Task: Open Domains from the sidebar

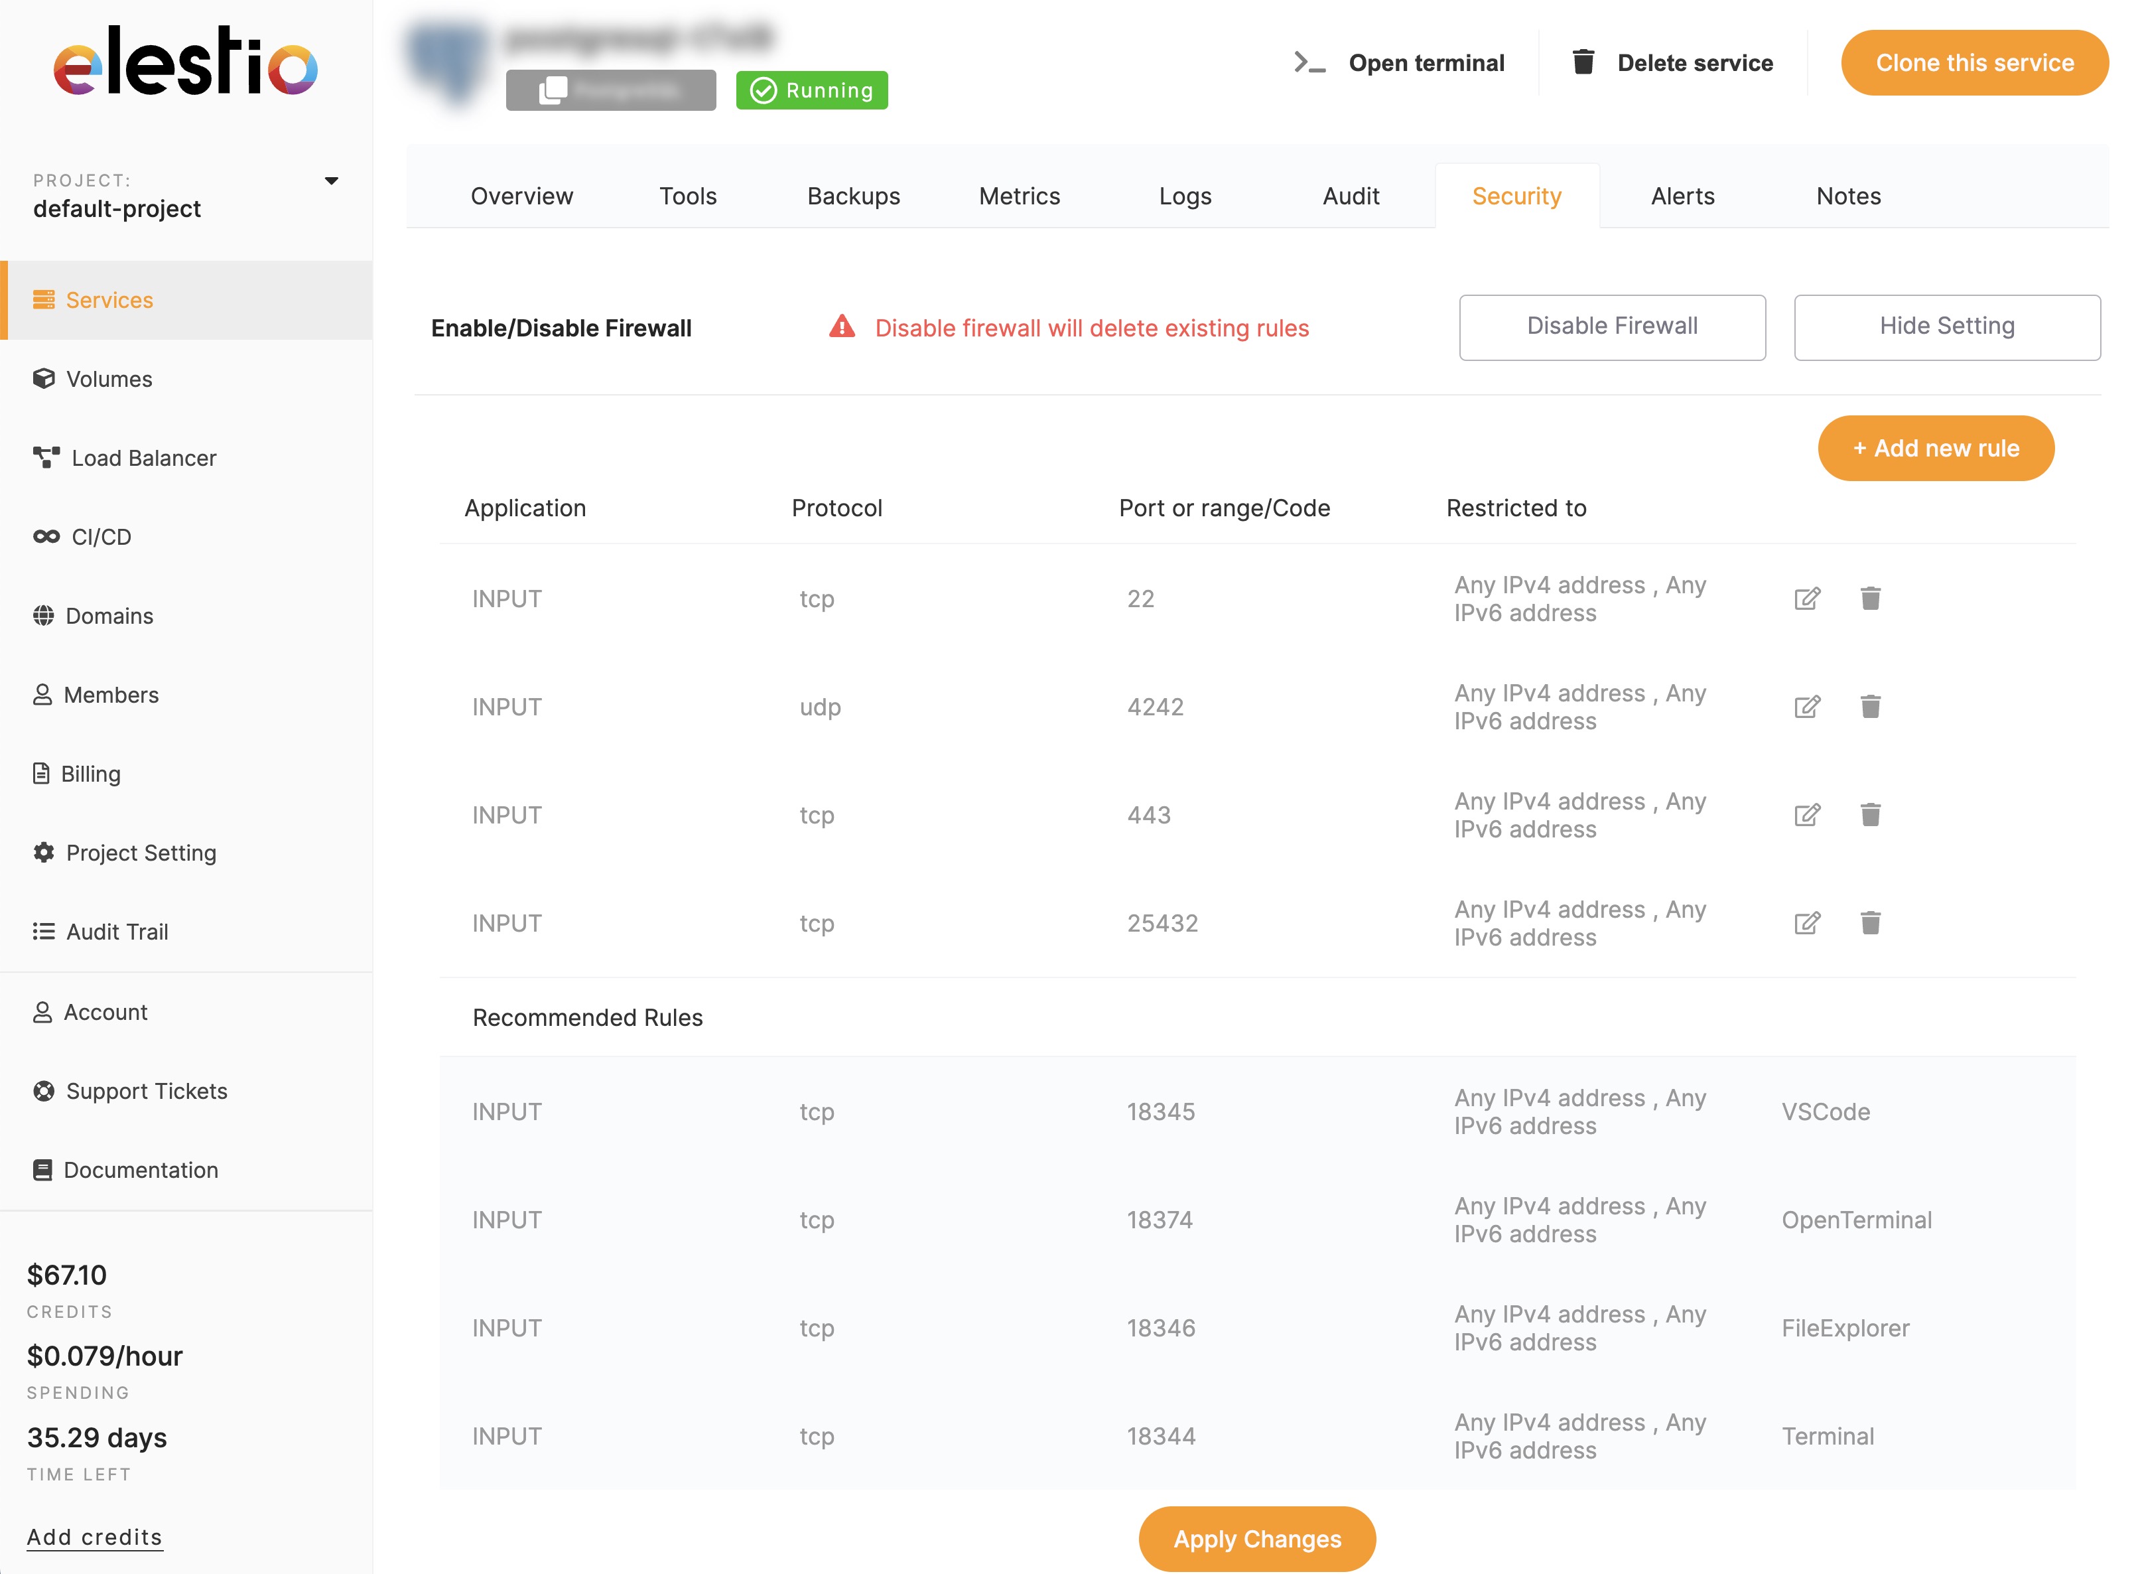Action: (x=109, y=616)
